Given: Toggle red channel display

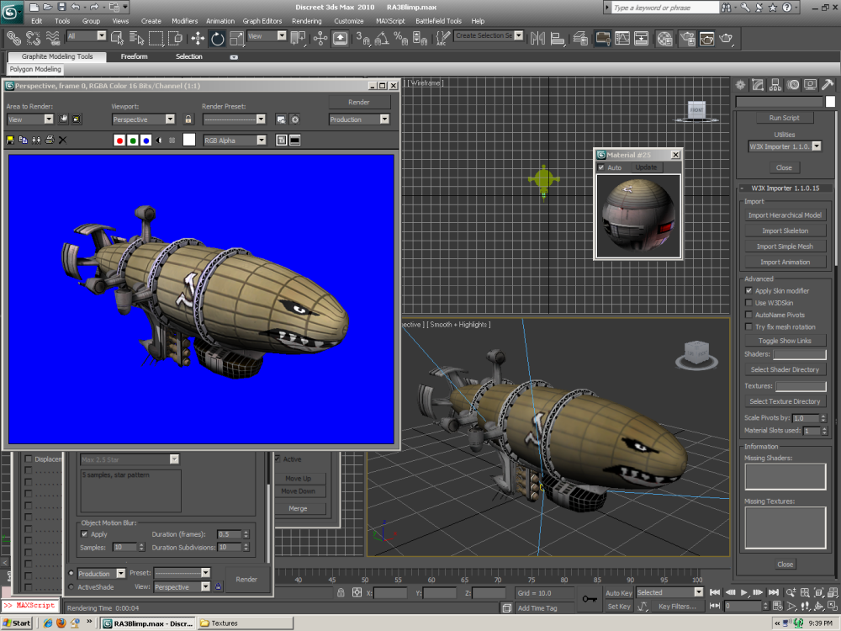Looking at the screenshot, I should point(119,141).
